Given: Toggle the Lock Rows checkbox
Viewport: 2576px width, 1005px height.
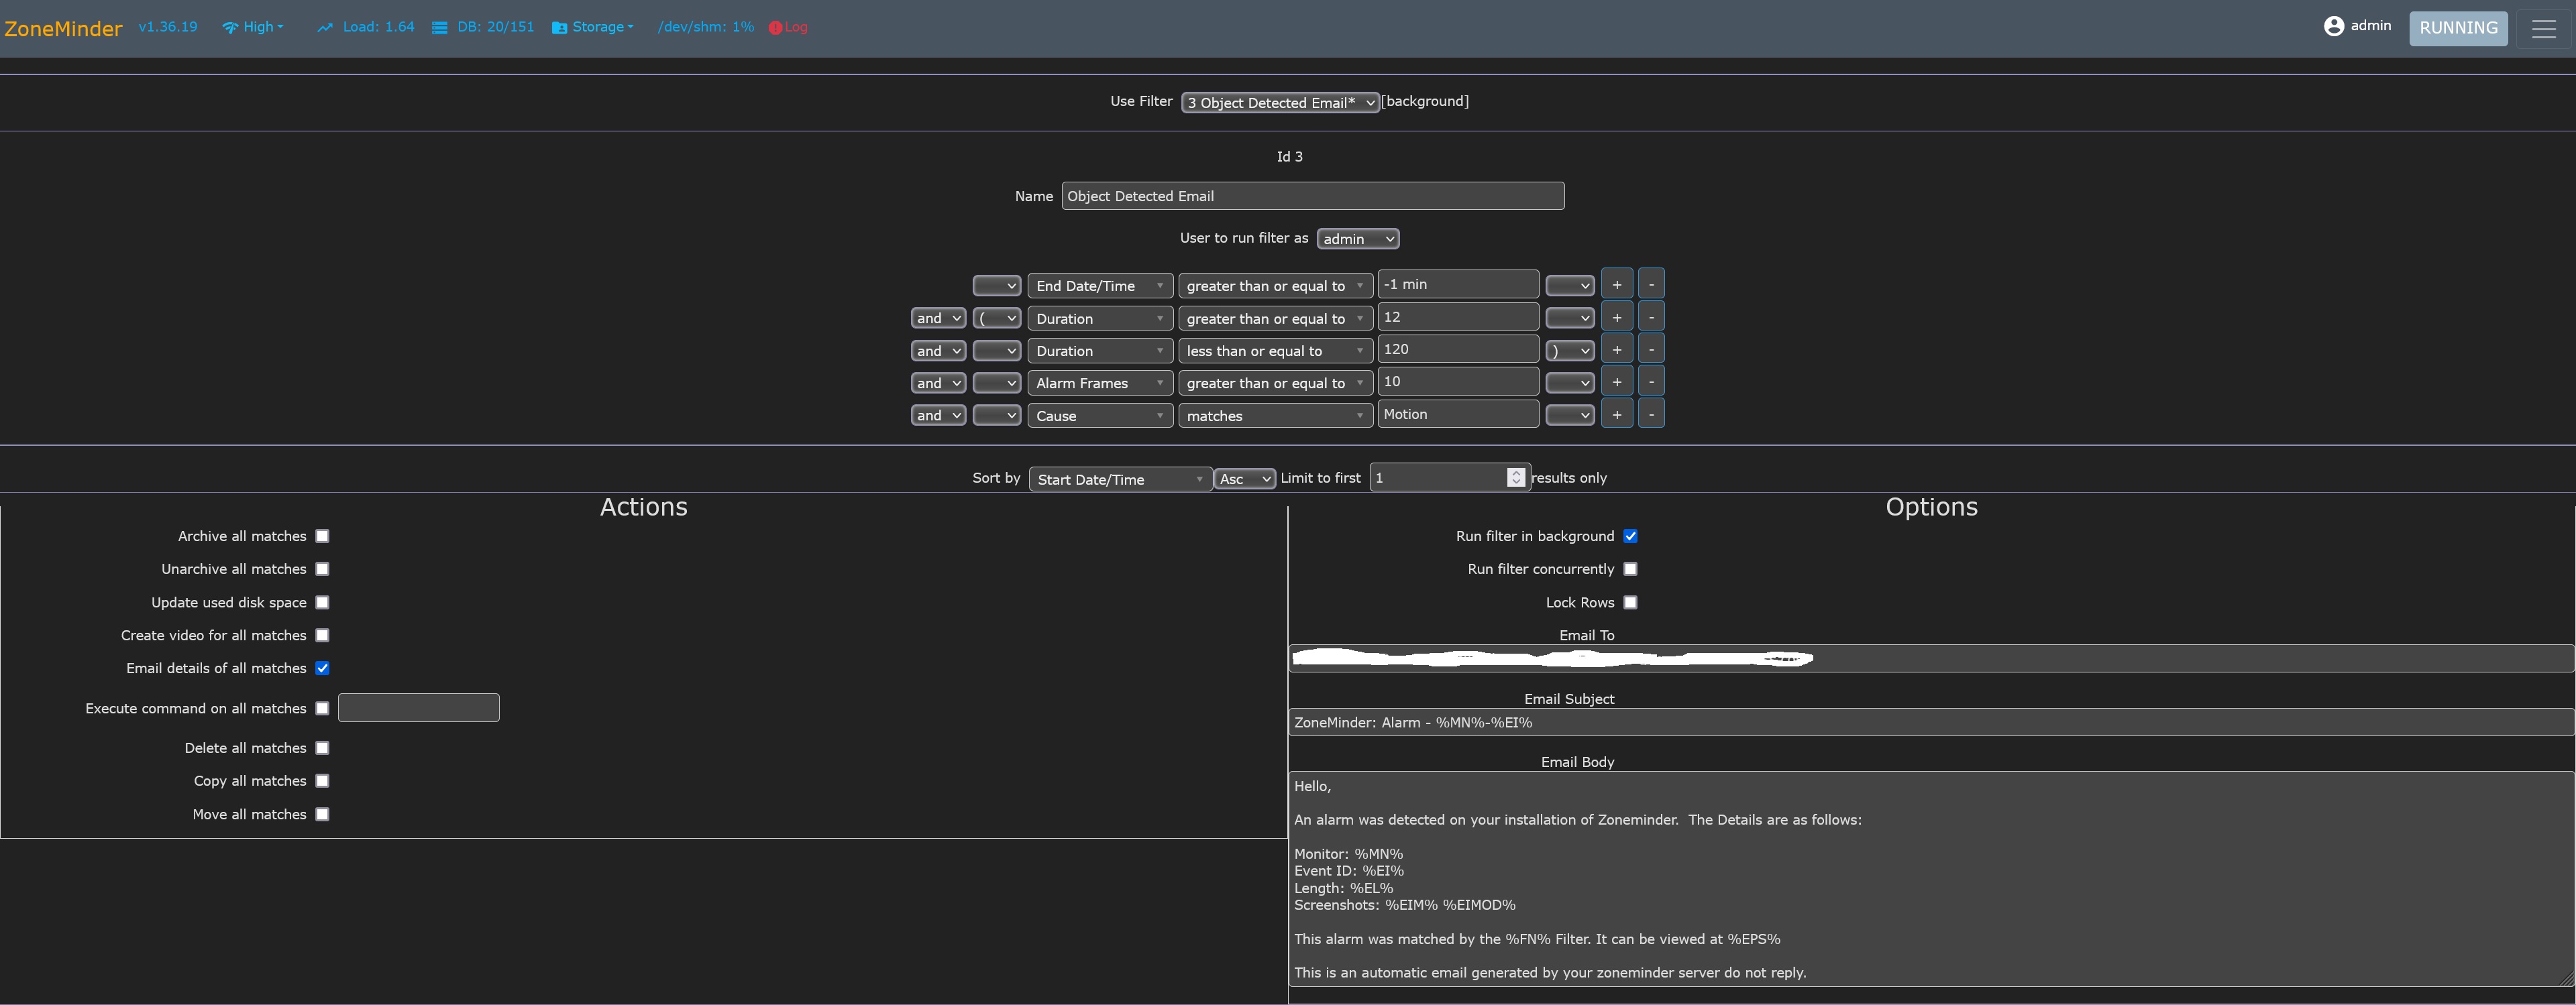Looking at the screenshot, I should point(1630,603).
